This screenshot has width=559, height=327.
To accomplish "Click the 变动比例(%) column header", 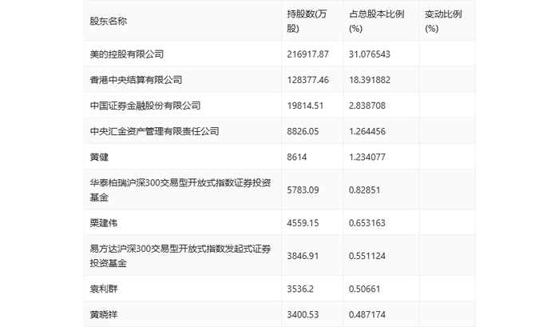I will (x=443, y=21).
